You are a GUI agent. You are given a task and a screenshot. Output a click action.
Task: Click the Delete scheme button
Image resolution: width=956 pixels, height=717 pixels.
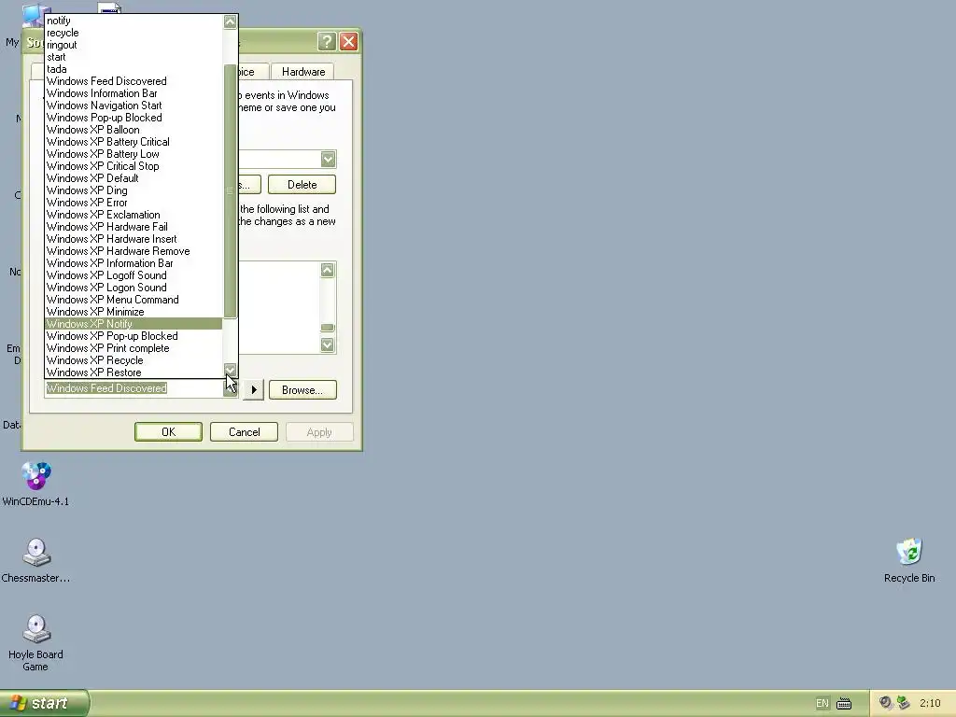[x=302, y=185]
